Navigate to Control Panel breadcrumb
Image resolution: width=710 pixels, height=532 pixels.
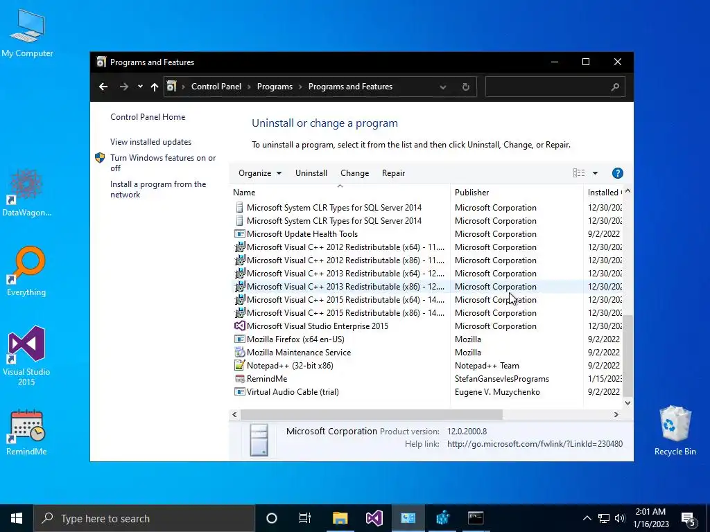tap(216, 87)
